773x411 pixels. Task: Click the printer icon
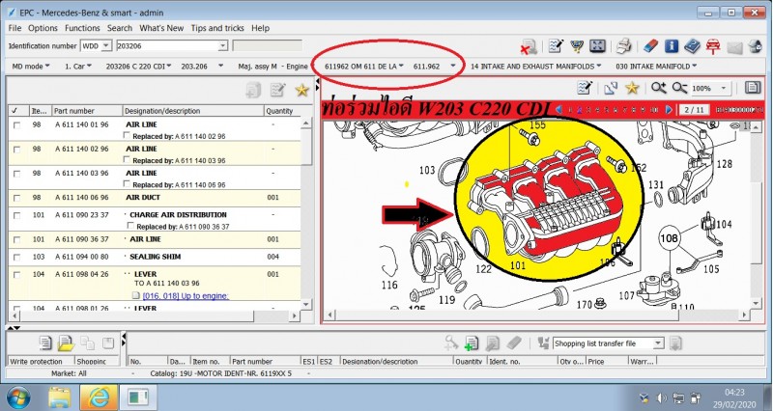(624, 46)
